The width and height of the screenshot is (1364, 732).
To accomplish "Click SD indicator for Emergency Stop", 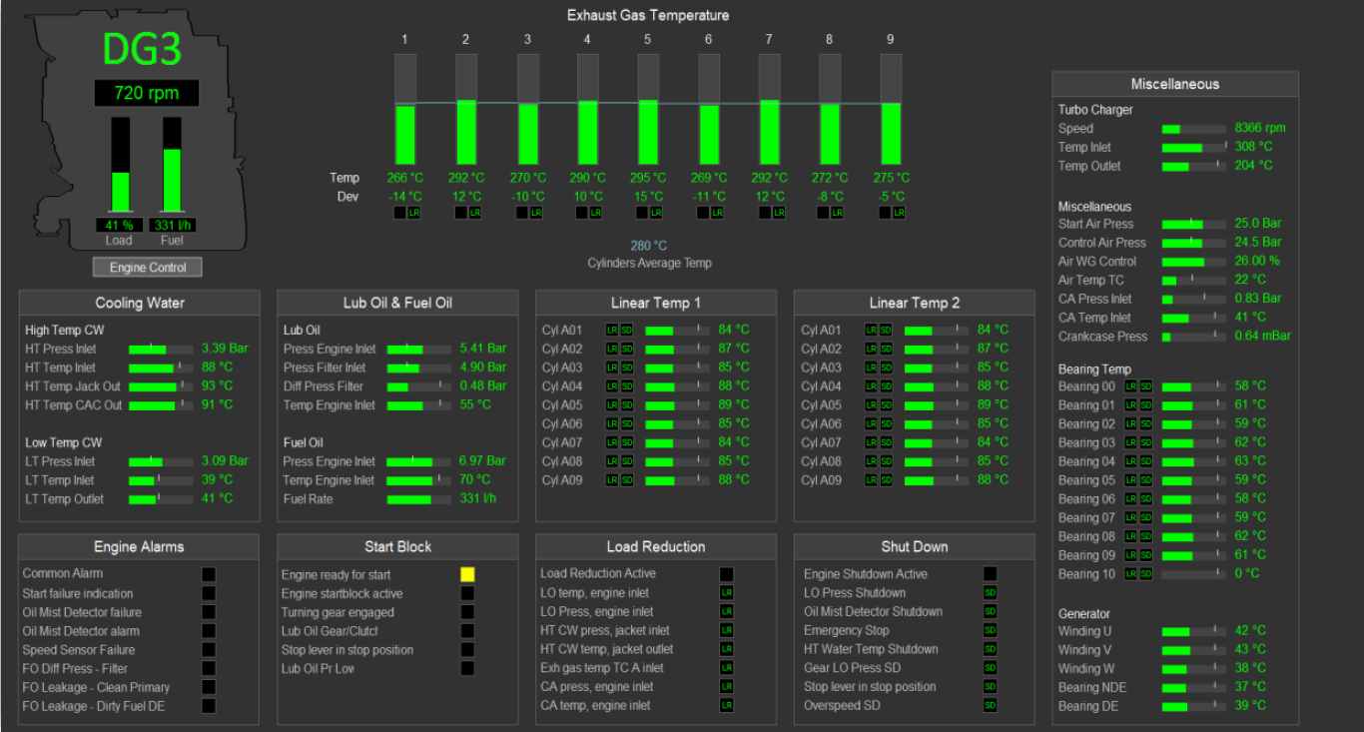I will (x=991, y=631).
